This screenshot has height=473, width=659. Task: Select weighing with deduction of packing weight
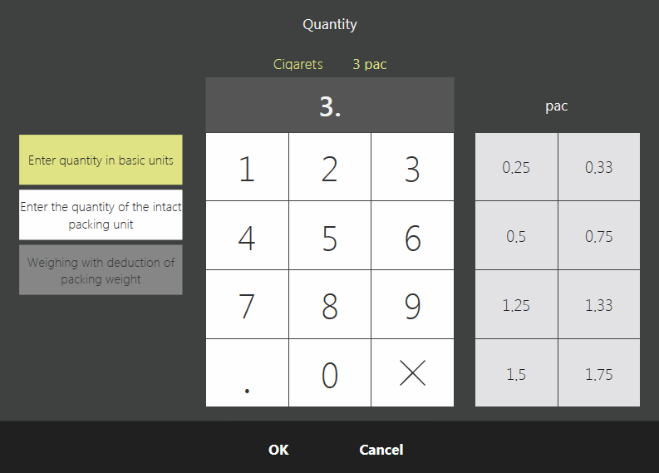(101, 270)
